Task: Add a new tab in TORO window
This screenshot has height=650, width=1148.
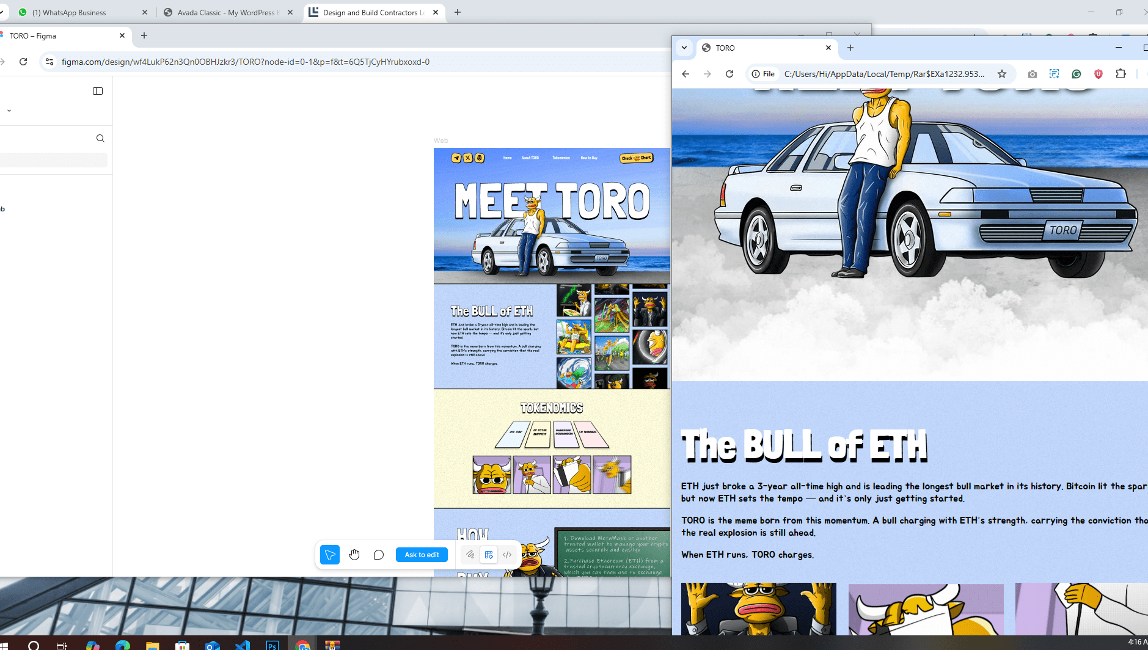Action: 850,48
